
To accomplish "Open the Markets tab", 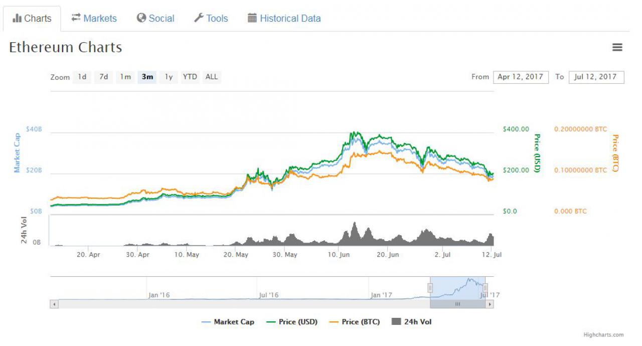I will [94, 19].
